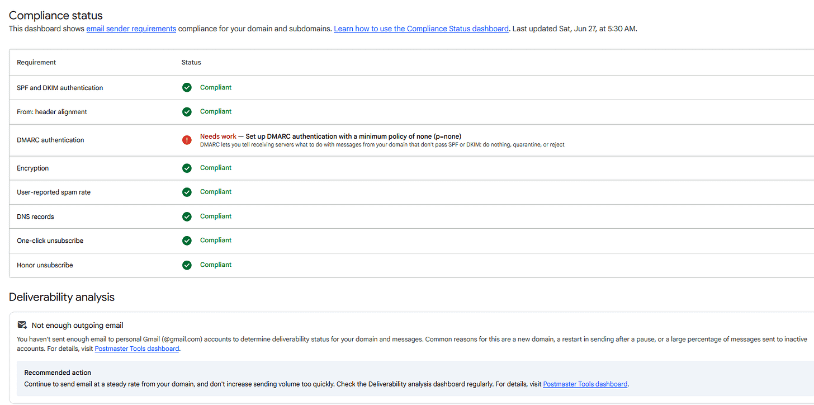Click the Status column header
Screen dimensions: 814x405
[x=191, y=62]
